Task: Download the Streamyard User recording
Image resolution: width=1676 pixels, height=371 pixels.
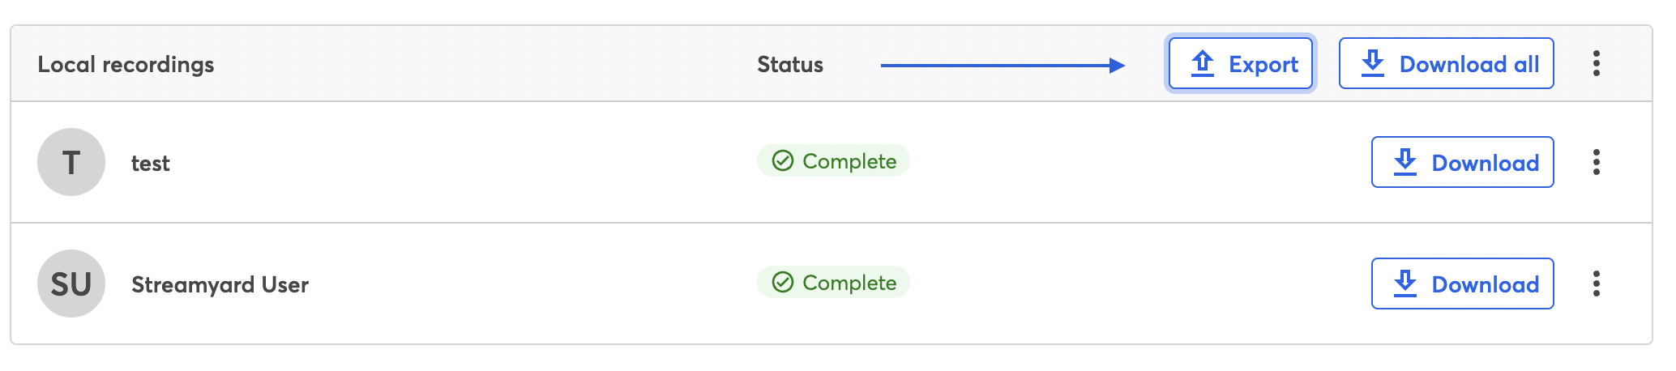Action: tap(1462, 284)
